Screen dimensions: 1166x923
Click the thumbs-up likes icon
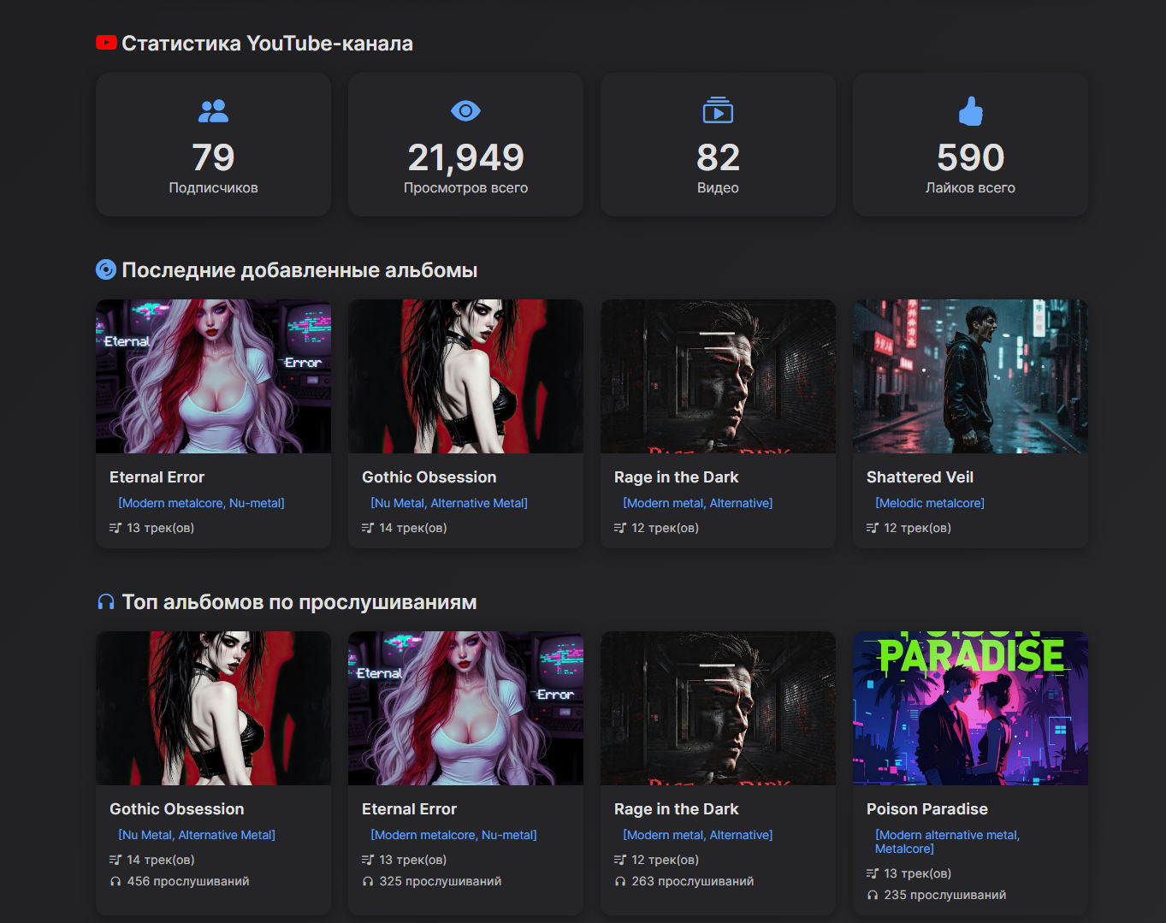(x=970, y=111)
